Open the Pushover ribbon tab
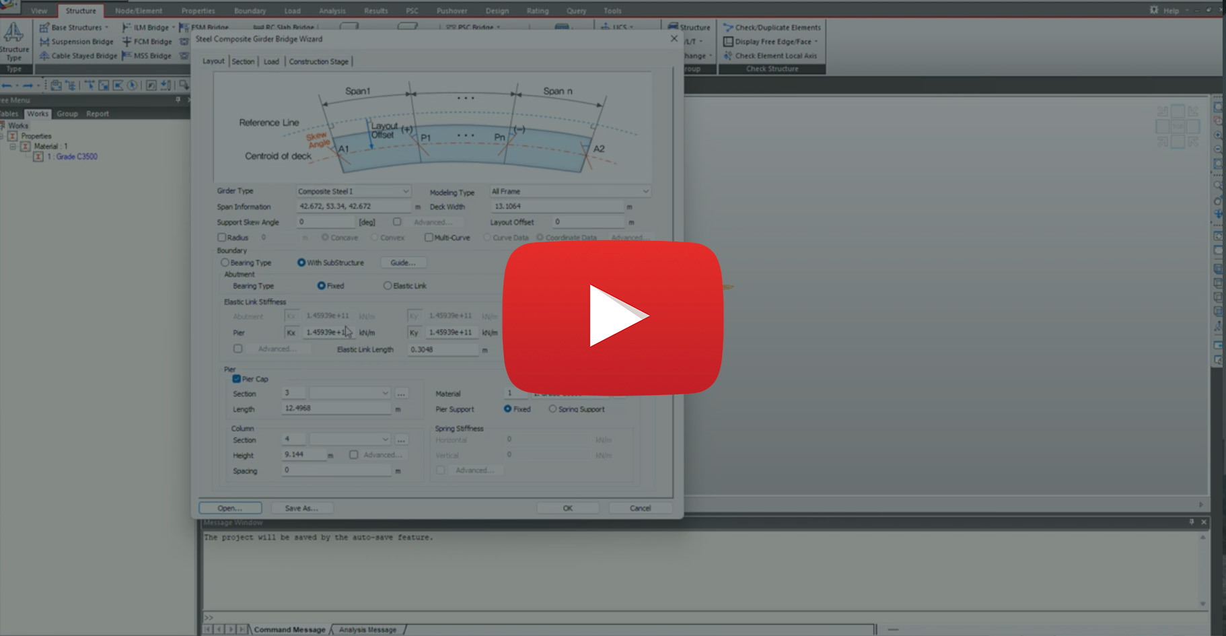This screenshot has width=1226, height=636. pos(452,11)
